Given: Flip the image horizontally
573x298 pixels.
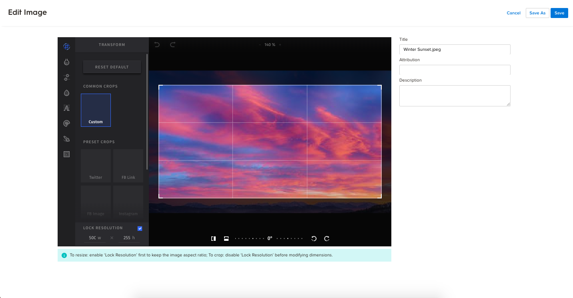Looking at the screenshot, I should [x=214, y=238].
